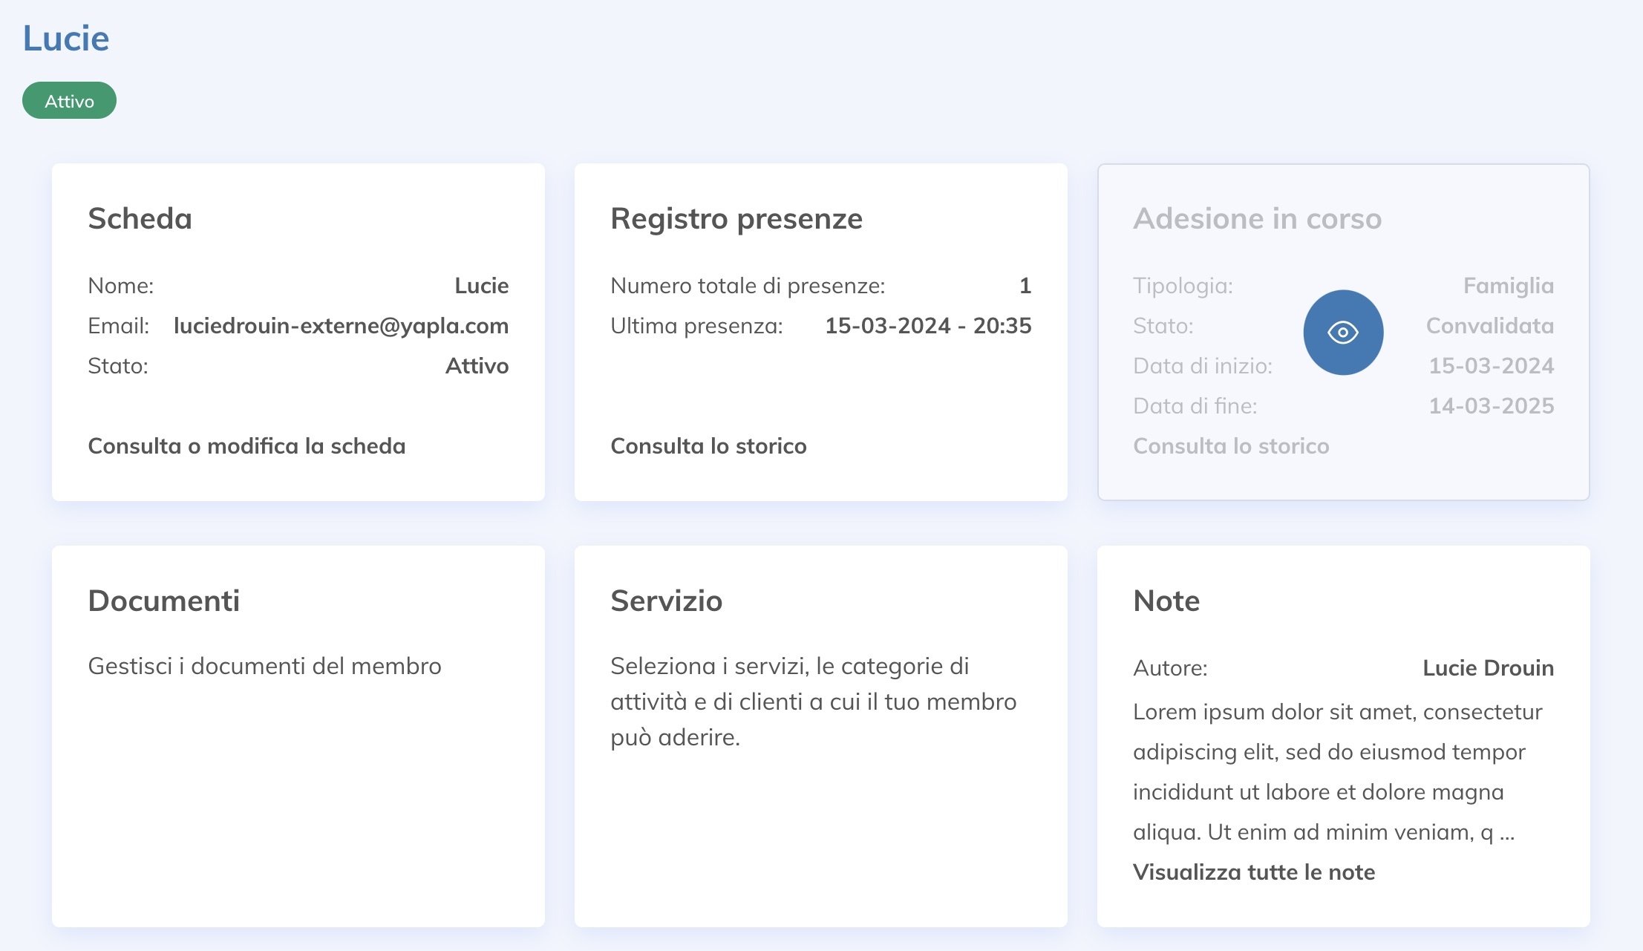The height and width of the screenshot is (951, 1643).
Task: Click the Note card title
Action: coord(1166,601)
